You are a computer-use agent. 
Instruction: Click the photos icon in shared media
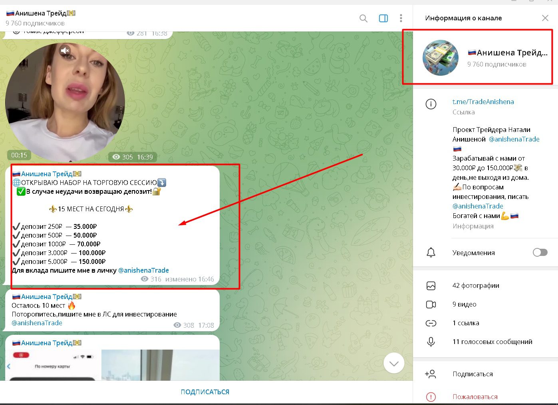tap(431, 286)
